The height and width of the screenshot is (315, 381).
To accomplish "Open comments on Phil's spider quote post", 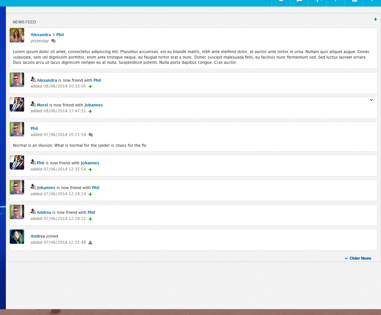I will point(91,135).
